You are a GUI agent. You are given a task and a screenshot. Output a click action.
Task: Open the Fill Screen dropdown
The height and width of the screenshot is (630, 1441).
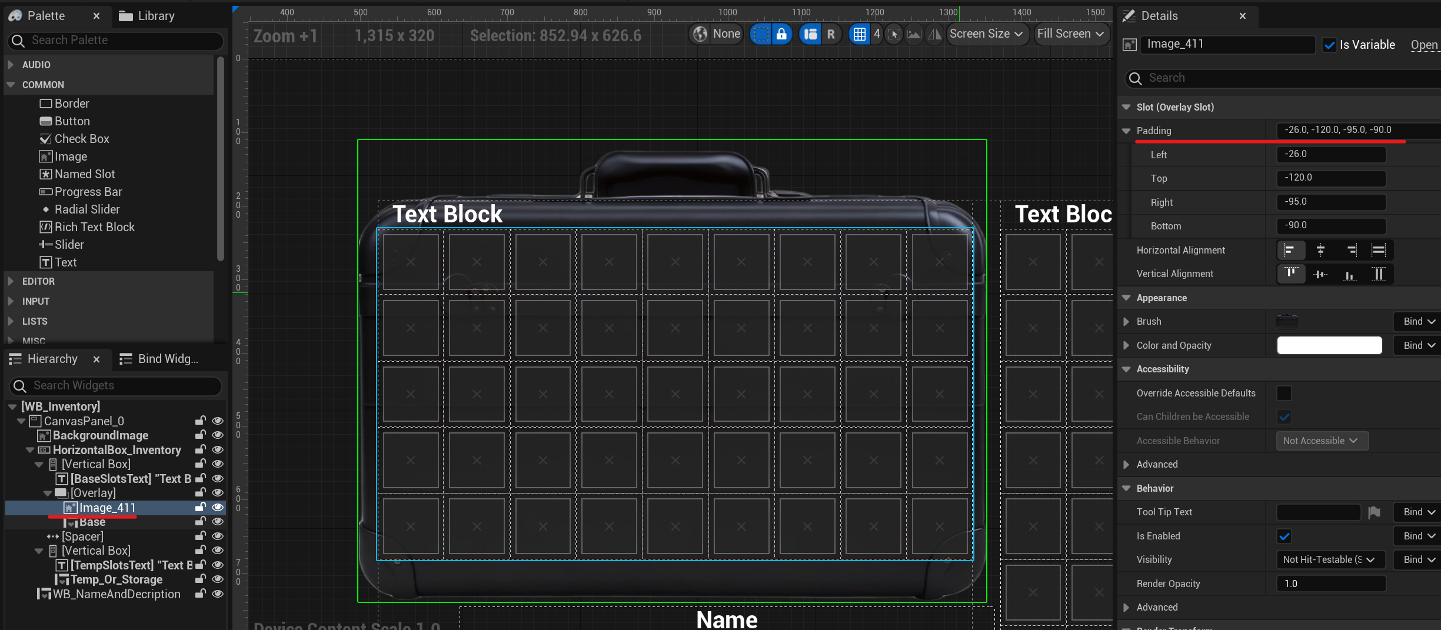click(x=1071, y=34)
